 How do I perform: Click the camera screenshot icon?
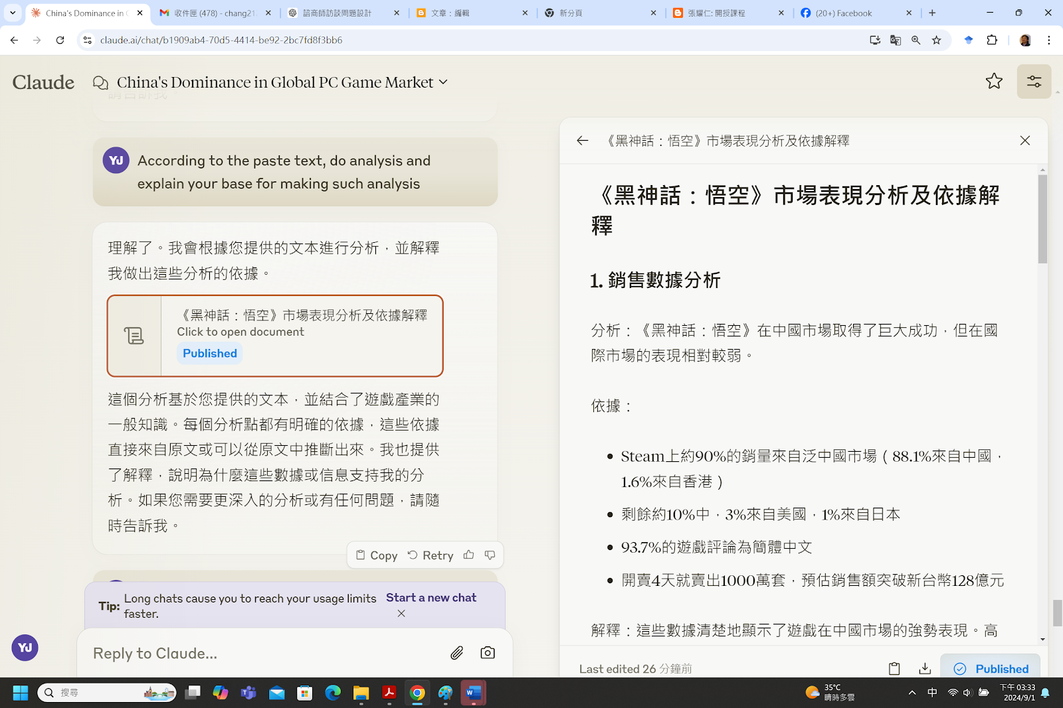(488, 653)
